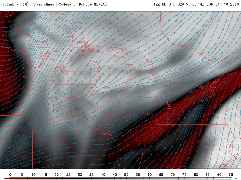Click legend value "85" on color scale
Image resolution: width=241 pixels, height=180 pixels.
click(x=208, y=175)
